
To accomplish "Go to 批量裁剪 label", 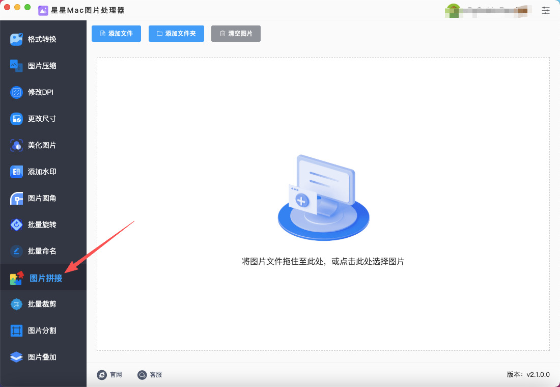I will click(42, 304).
